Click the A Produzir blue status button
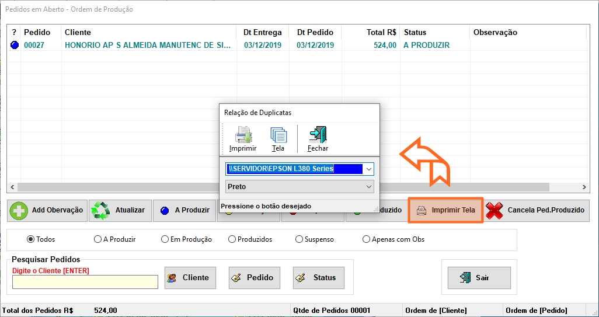The image size is (599, 317). point(184,210)
